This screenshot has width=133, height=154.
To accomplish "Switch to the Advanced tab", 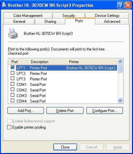I will point(112,21).
